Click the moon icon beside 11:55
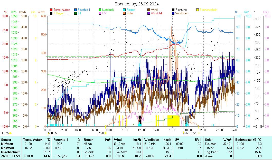Viewport: 272px width, 160px height. point(11,133)
